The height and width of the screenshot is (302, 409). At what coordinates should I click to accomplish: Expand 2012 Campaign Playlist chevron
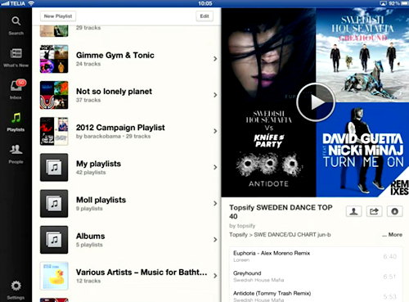(x=215, y=131)
